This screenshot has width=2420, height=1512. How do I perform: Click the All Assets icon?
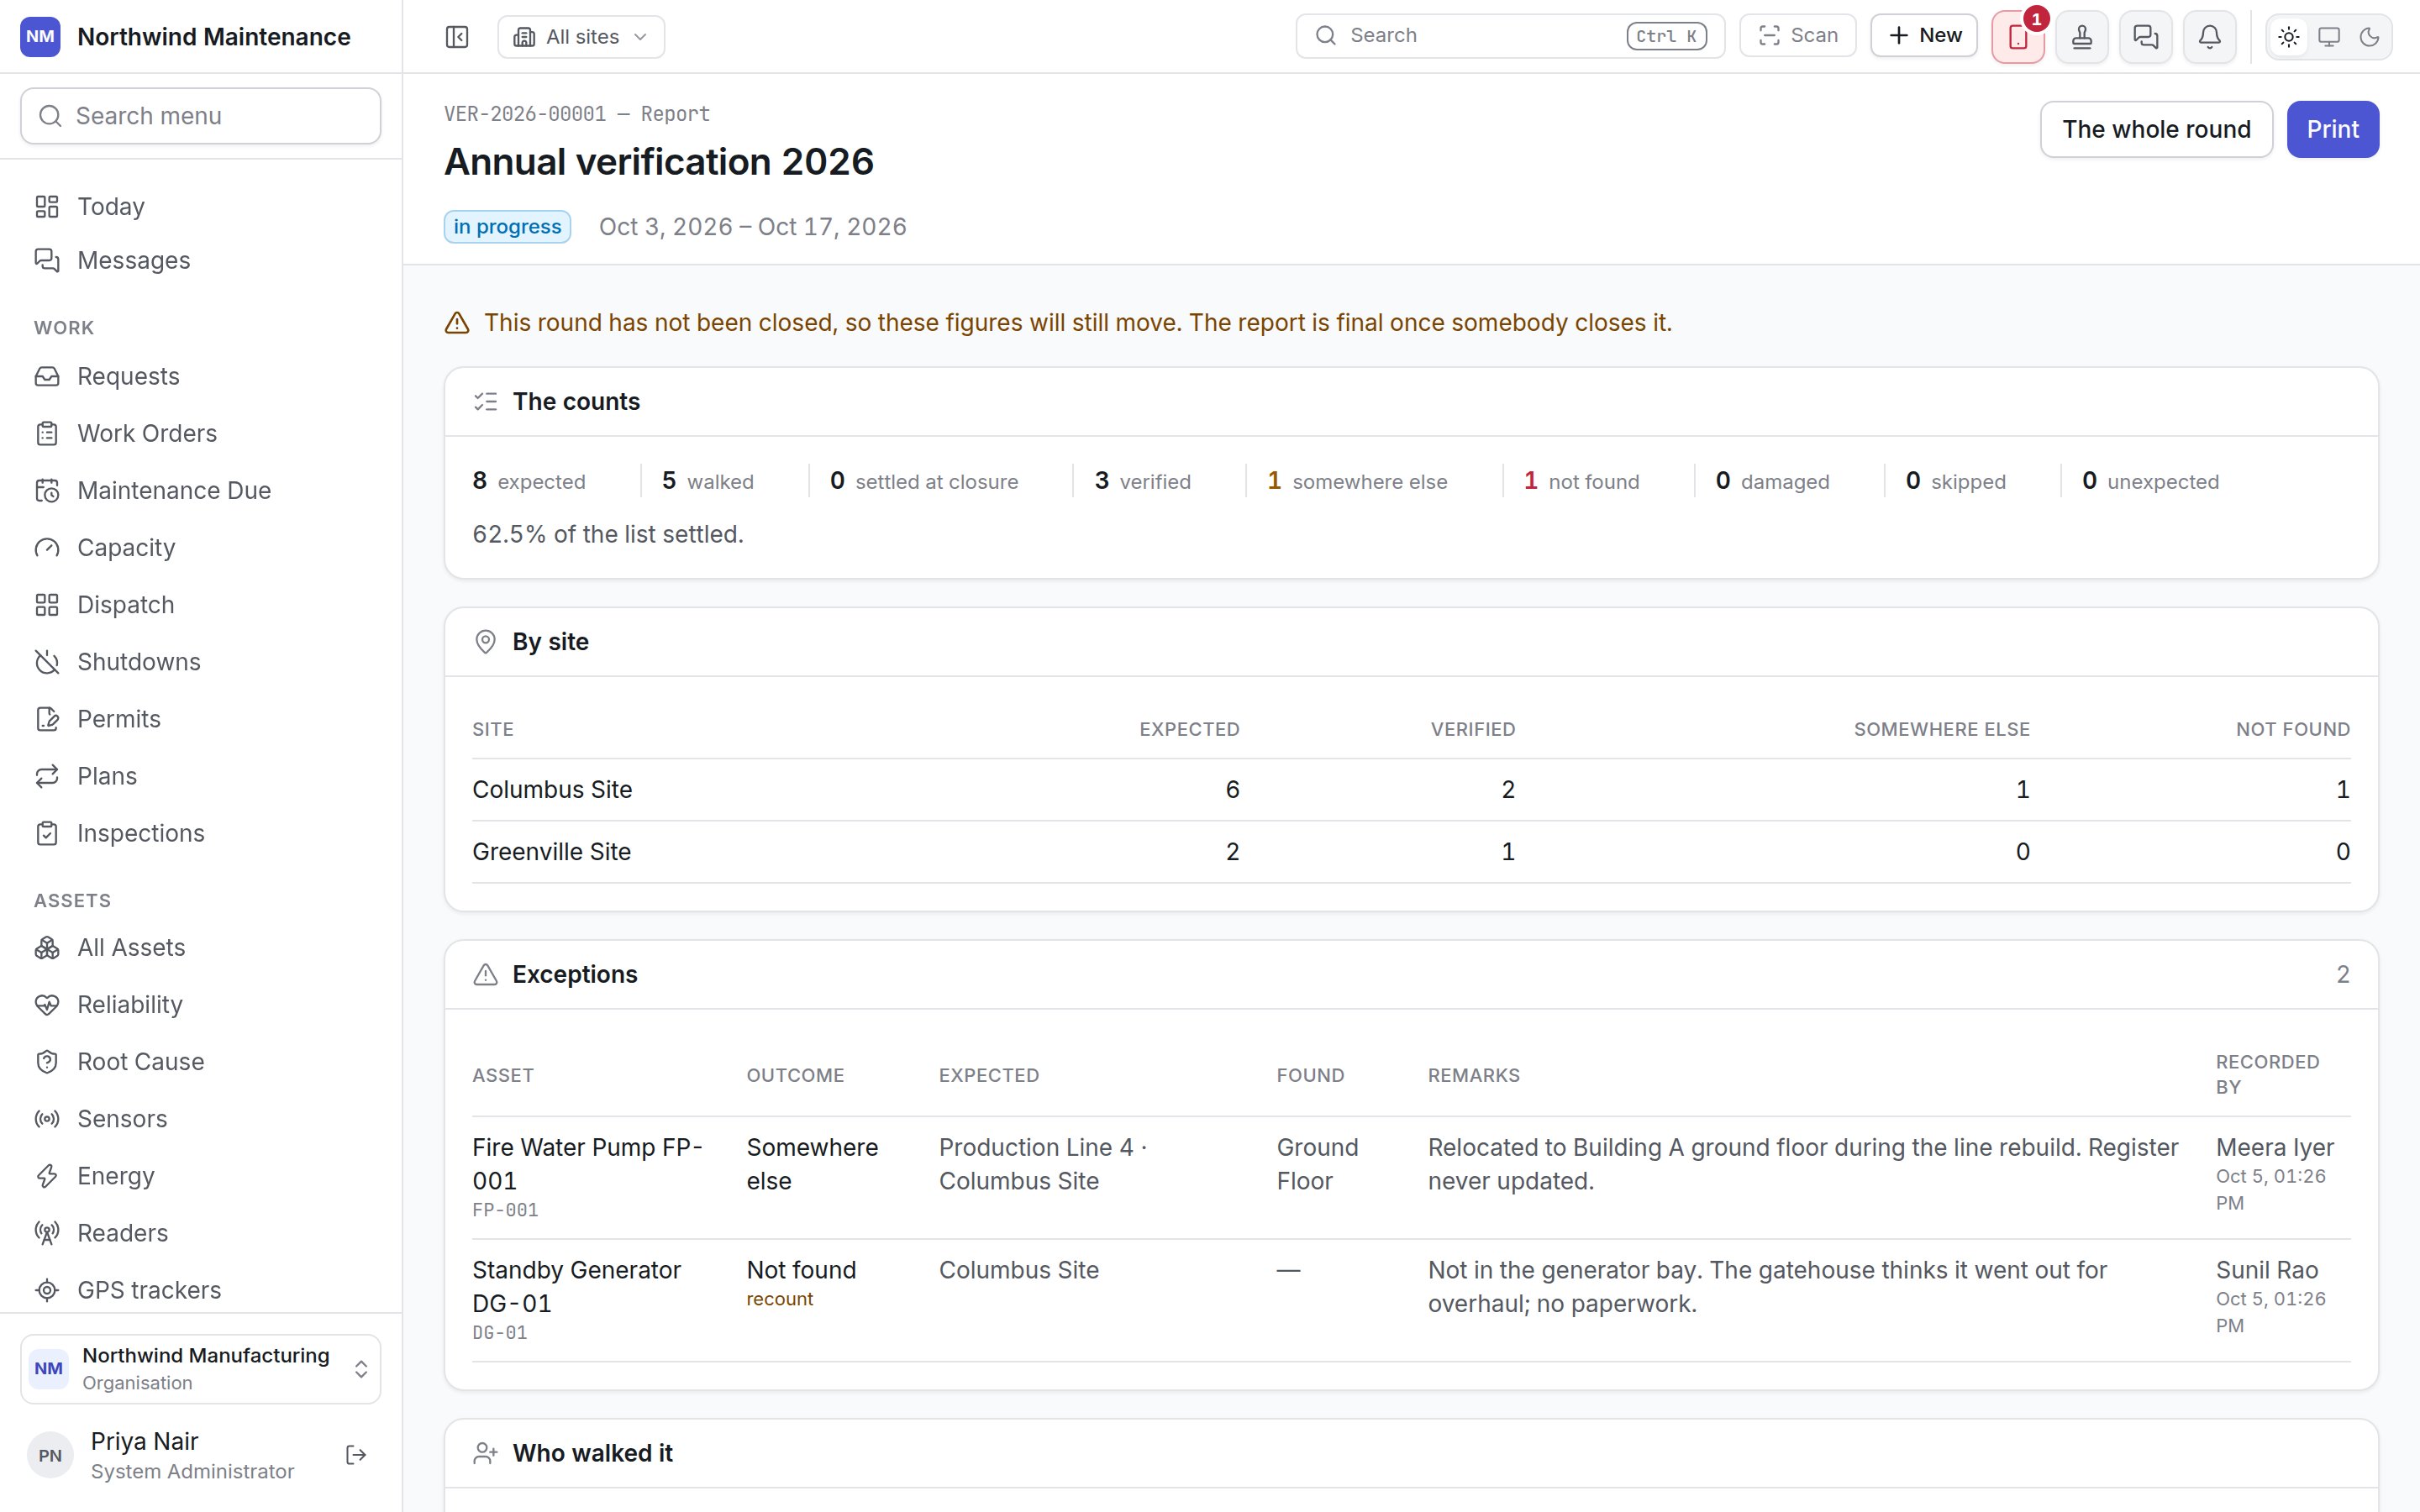click(47, 947)
